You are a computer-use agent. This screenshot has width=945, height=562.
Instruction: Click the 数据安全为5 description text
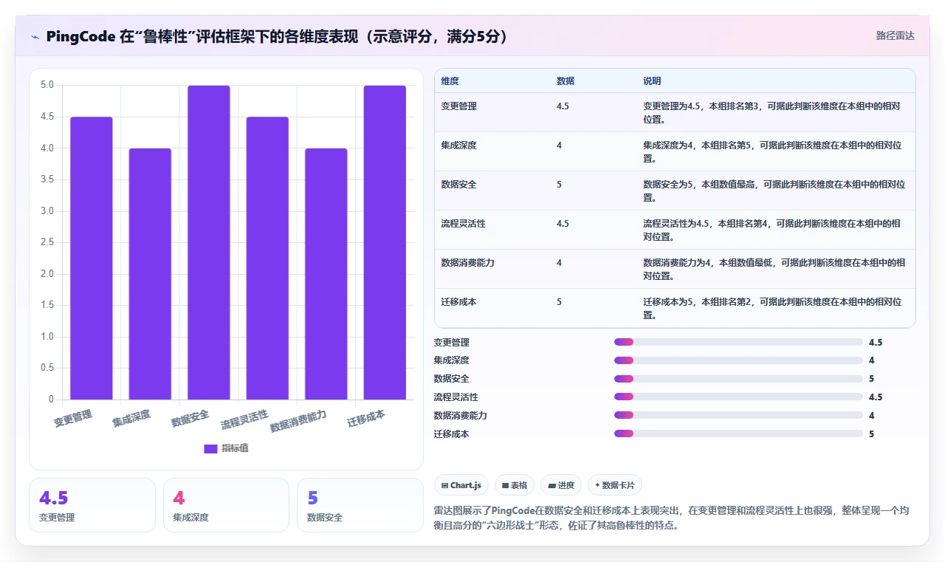[774, 191]
